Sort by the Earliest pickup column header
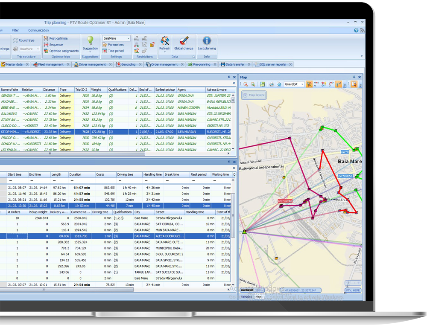Image resolution: width=427 pixels, height=325 pixels. click(165, 90)
